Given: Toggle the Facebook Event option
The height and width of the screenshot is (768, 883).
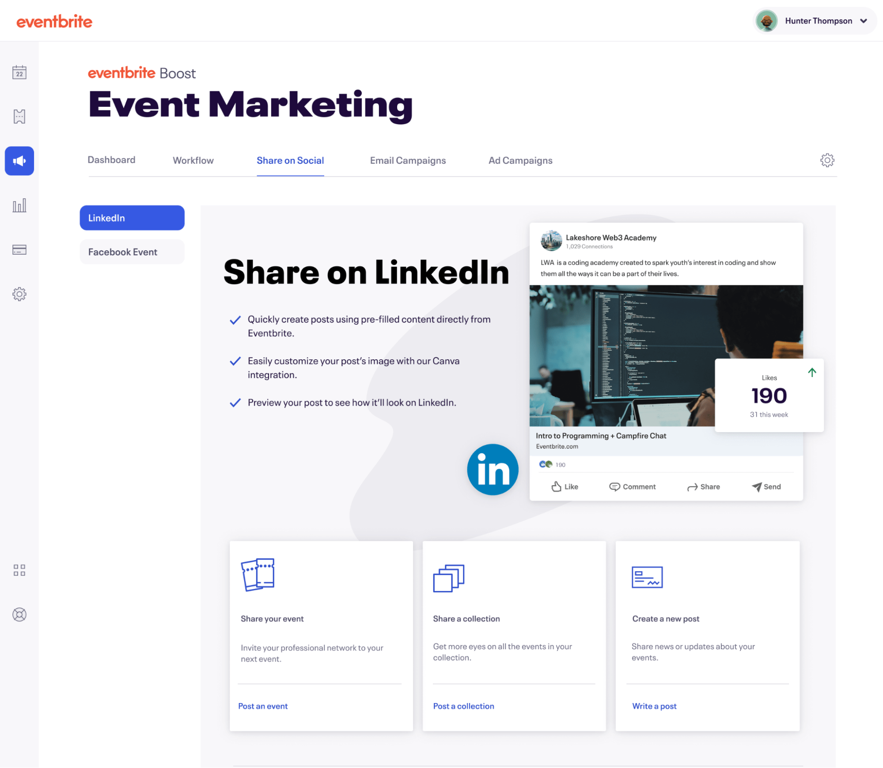Looking at the screenshot, I should coord(132,251).
